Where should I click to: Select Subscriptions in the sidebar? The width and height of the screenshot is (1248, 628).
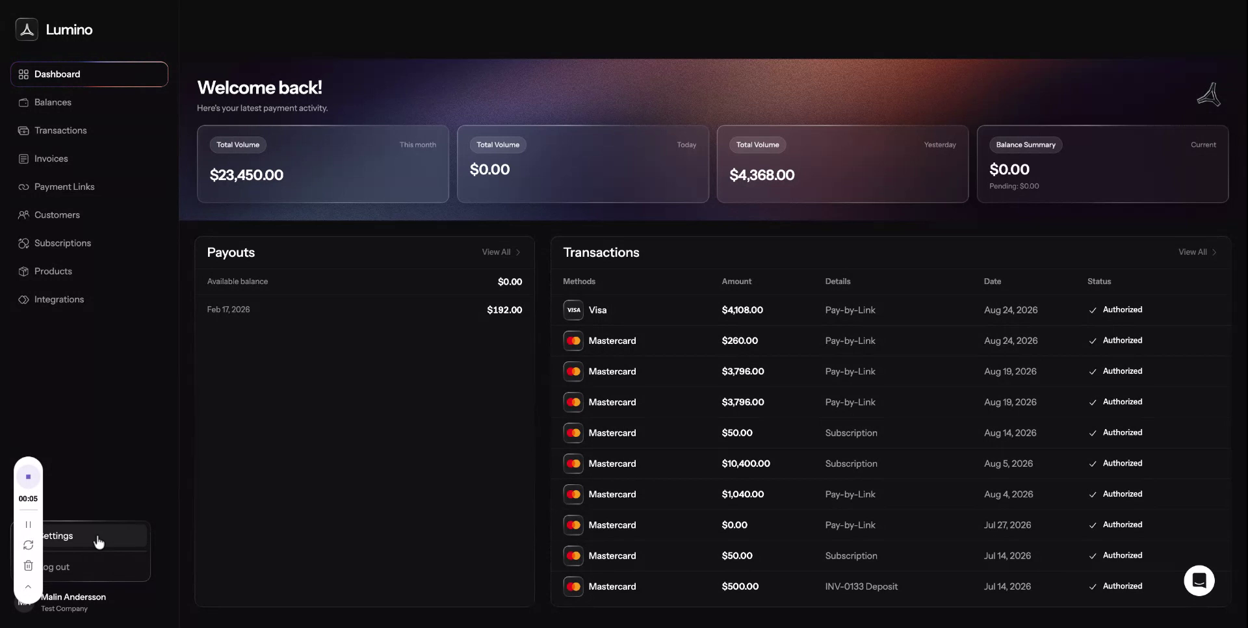click(89, 243)
